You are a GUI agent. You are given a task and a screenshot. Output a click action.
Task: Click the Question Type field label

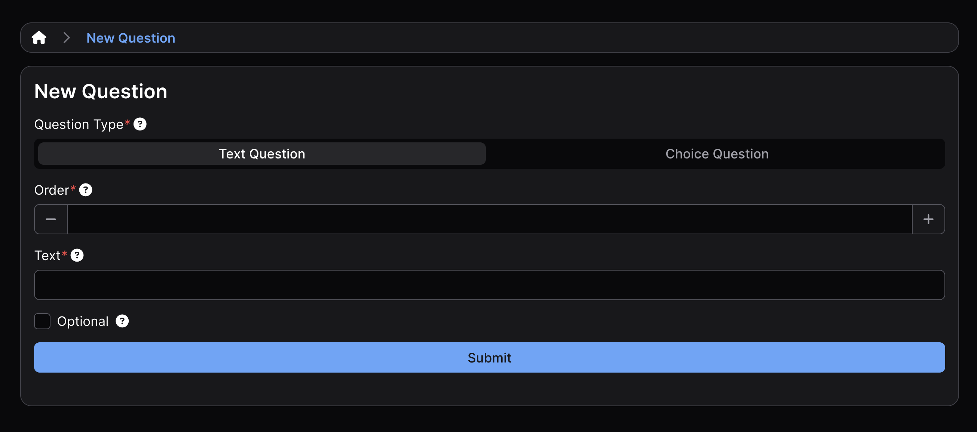pyautogui.click(x=79, y=125)
